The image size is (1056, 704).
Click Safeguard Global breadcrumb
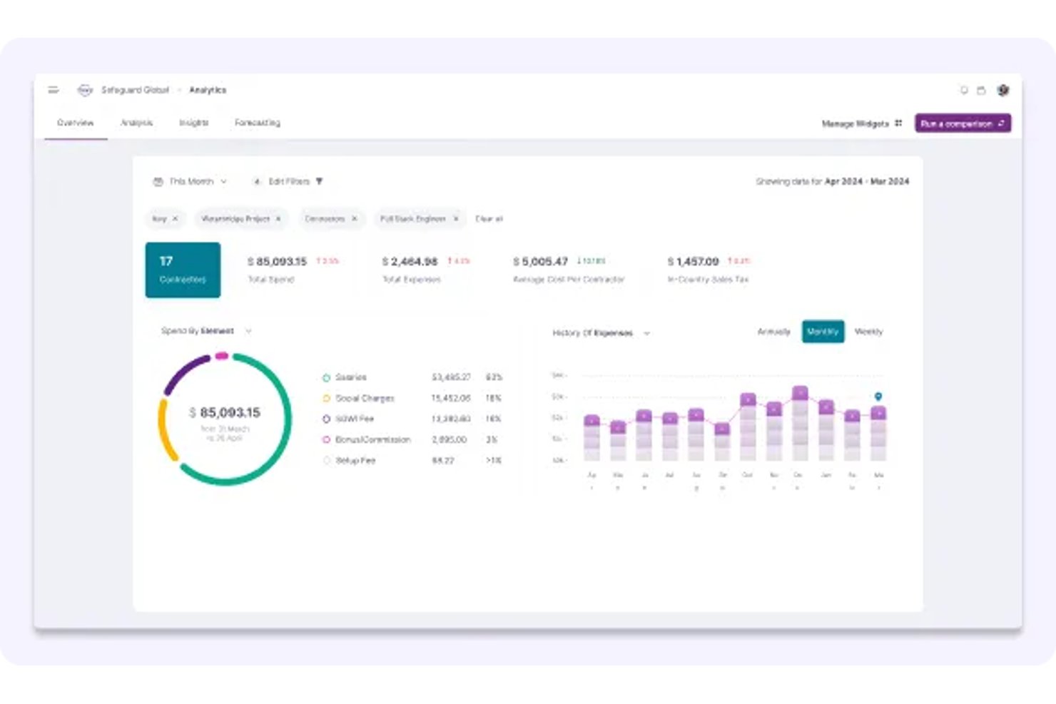(x=135, y=90)
